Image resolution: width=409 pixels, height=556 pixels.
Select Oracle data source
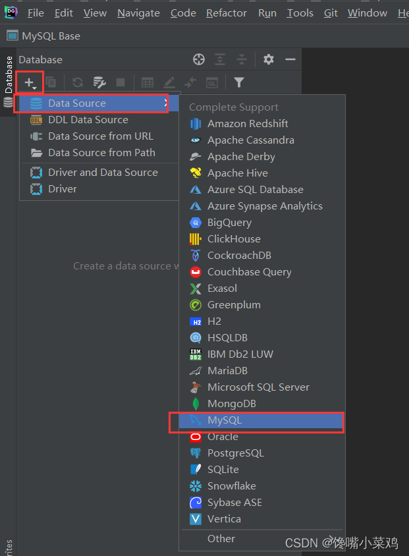pyautogui.click(x=262, y=437)
